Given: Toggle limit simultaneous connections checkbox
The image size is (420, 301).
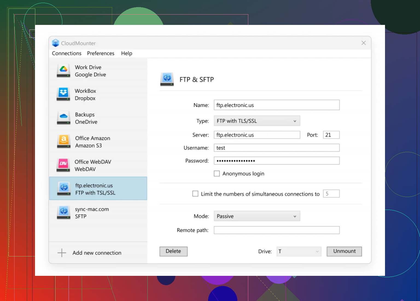Looking at the screenshot, I should 195,194.
